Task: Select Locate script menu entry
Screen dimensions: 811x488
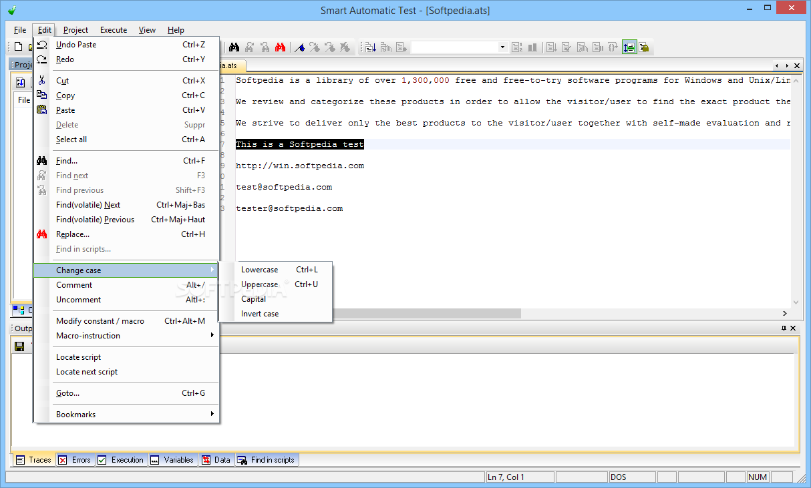Action: tap(127, 357)
